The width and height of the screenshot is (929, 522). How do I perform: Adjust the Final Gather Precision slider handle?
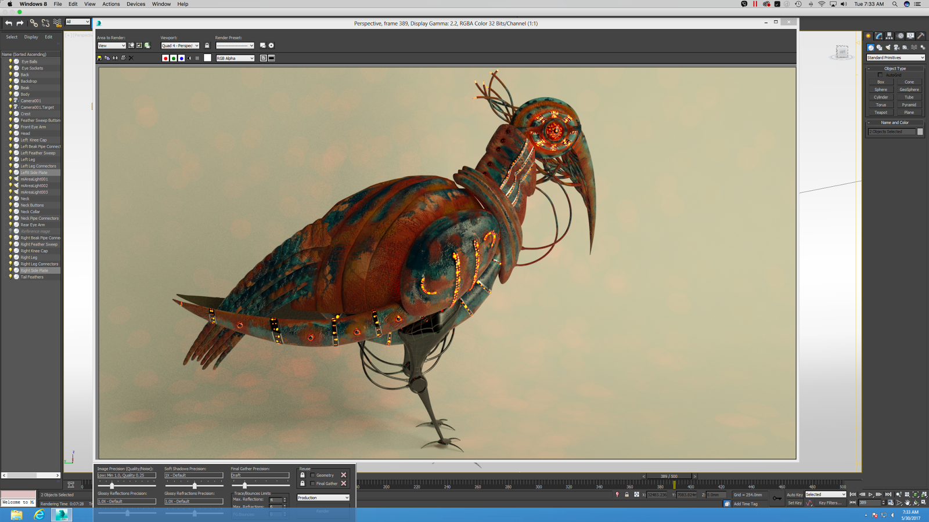pos(244,485)
